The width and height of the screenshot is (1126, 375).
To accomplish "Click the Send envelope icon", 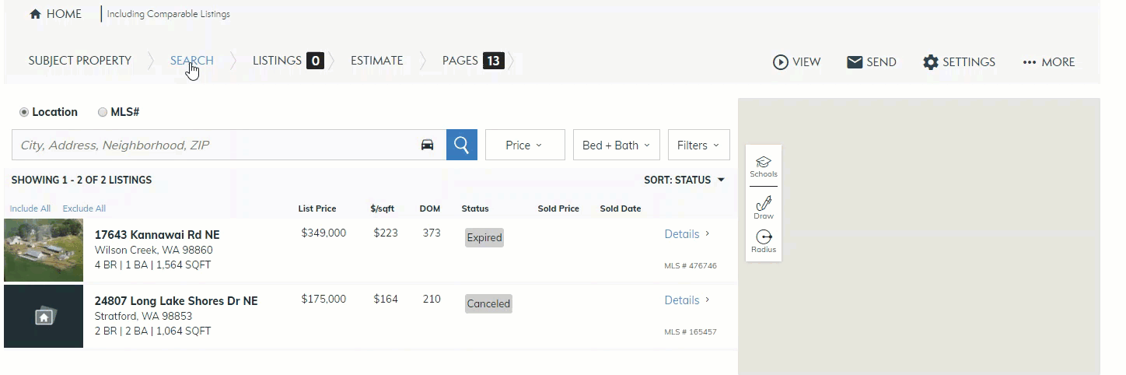I will point(855,62).
